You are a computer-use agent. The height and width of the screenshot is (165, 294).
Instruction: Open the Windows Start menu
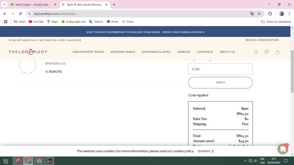pos(6,161)
